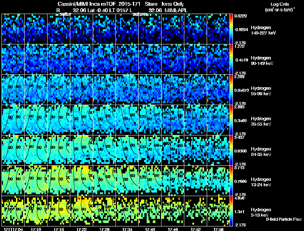Click the 17:52 time label
Viewport: 304px width, 231px height.
[196, 229]
